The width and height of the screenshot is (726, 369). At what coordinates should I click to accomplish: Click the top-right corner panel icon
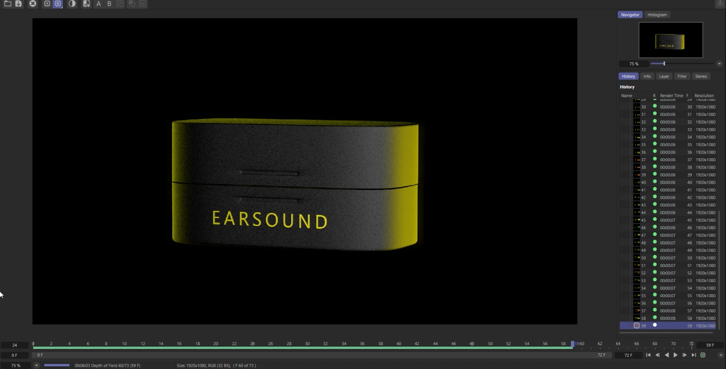coord(720,4)
